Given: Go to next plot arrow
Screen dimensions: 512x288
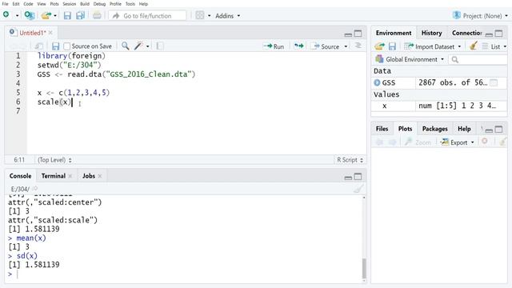Looking at the screenshot, I should point(392,142).
